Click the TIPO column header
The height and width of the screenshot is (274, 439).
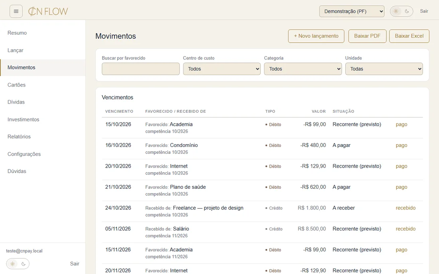pos(270,111)
